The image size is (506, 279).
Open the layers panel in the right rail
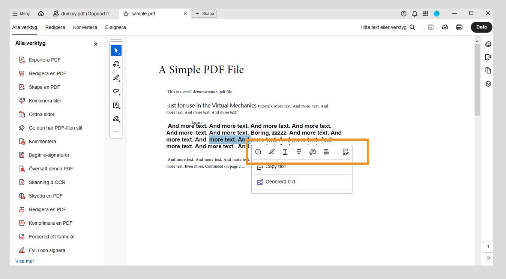pos(488,84)
